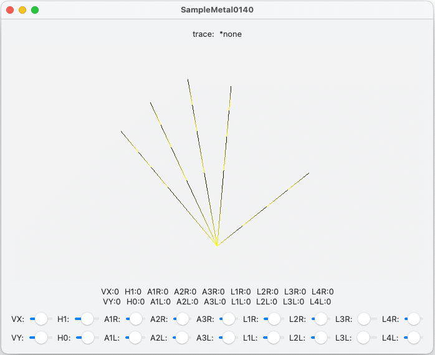The width and height of the screenshot is (435, 355).
Task: Adjust the L4L slider
Action: tap(413, 338)
